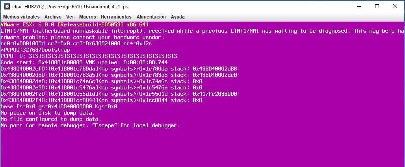Image resolution: width=405 pixels, height=167 pixels.
Task: Maximize the iDRAC console window
Action: (377, 6)
